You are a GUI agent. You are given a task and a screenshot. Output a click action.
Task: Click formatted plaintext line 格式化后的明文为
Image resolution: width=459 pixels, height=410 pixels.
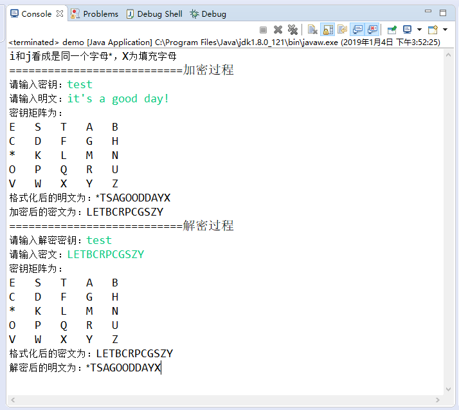[90, 198]
